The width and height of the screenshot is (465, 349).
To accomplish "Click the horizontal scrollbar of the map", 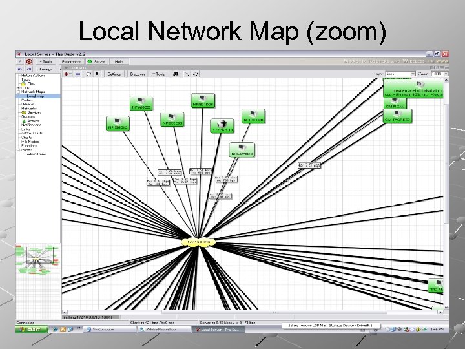I will [x=274, y=312].
